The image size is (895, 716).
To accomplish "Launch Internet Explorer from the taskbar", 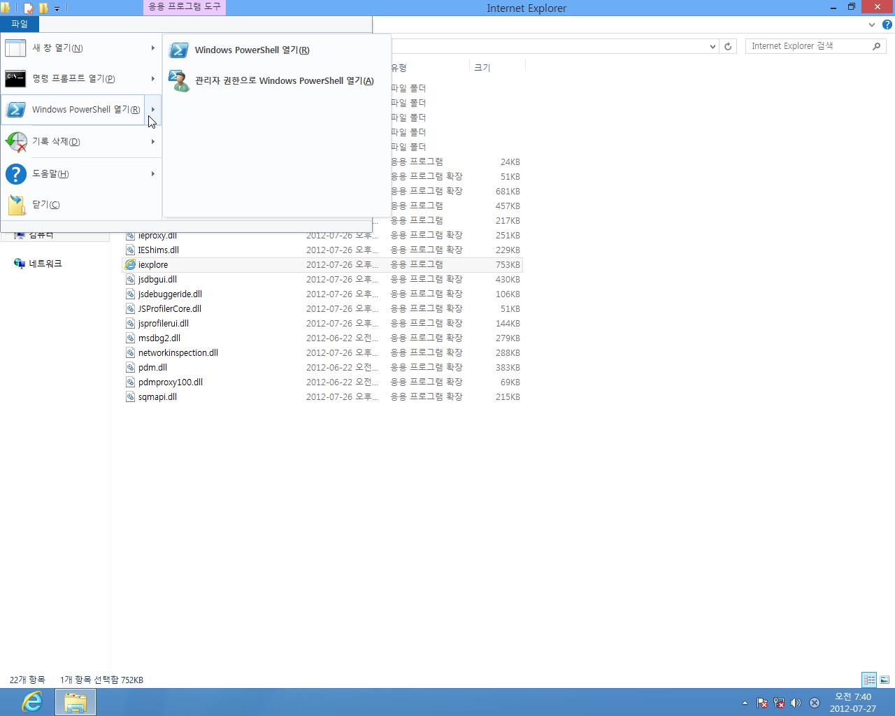I will (32, 701).
